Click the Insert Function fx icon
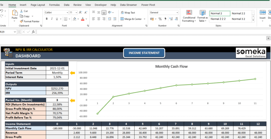 (33, 32)
